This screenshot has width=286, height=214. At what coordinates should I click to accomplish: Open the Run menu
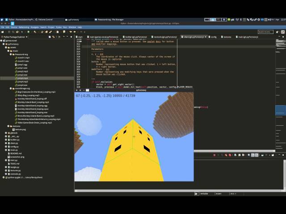coord(65,27)
